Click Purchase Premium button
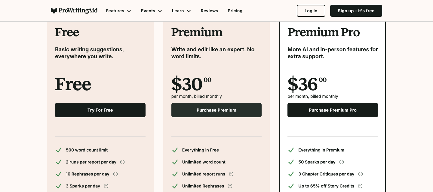433x192 pixels. click(x=216, y=110)
